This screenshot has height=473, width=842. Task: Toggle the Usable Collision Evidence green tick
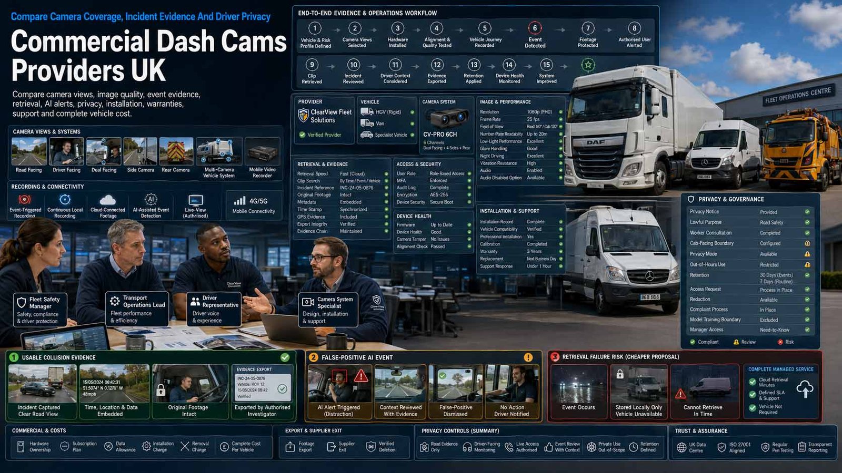(285, 357)
